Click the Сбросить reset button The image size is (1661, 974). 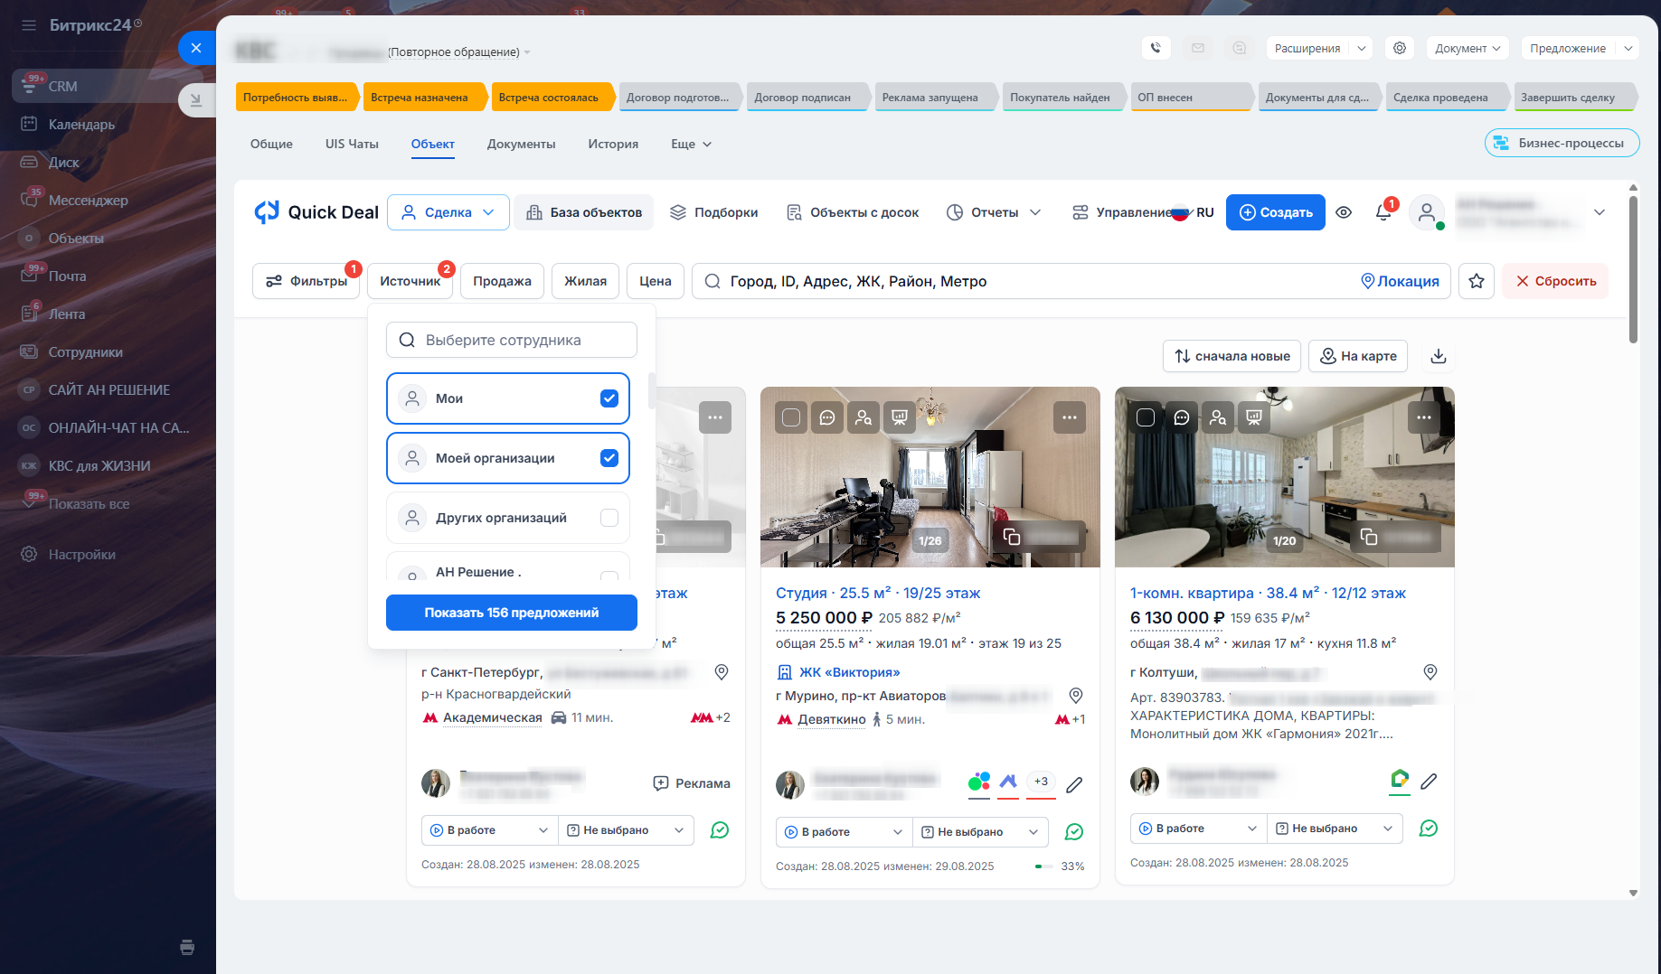(1555, 281)
